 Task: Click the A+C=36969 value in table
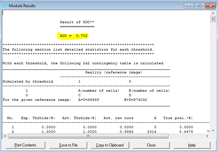point(92,100)
